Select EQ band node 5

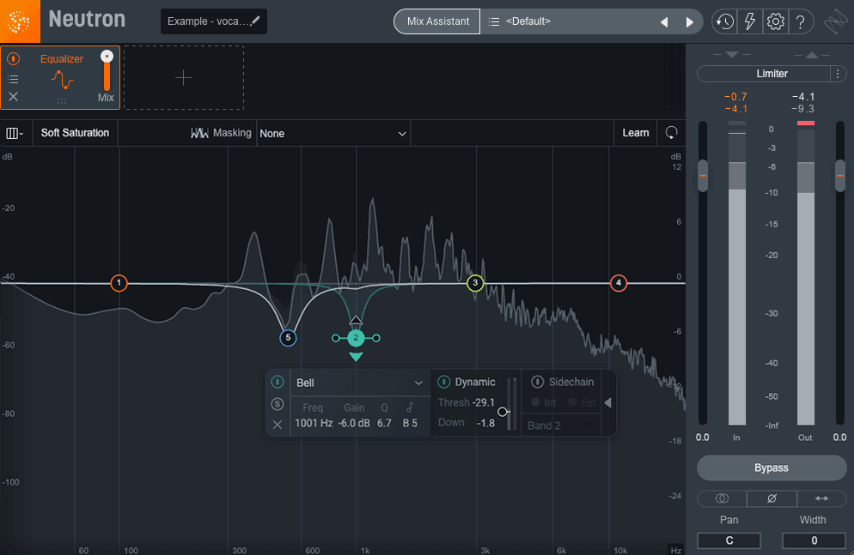tap(288, 338)
